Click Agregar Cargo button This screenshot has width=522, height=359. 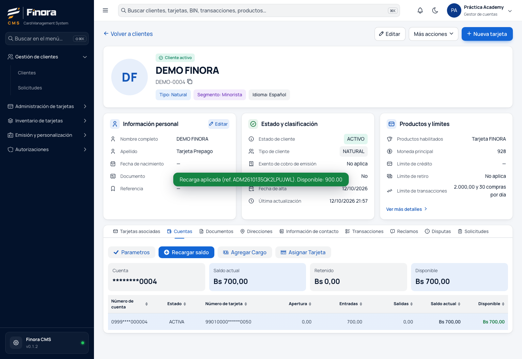pos(245,252)
